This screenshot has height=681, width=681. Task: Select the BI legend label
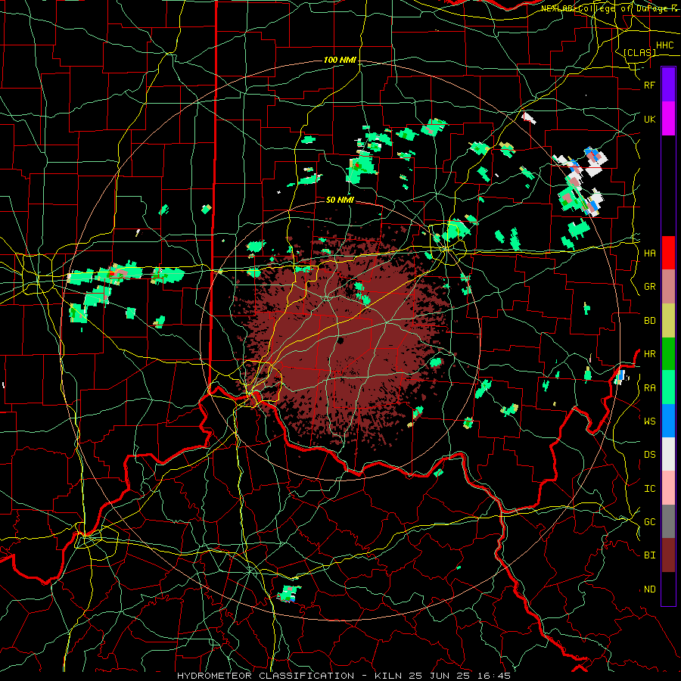pos(649,555)
